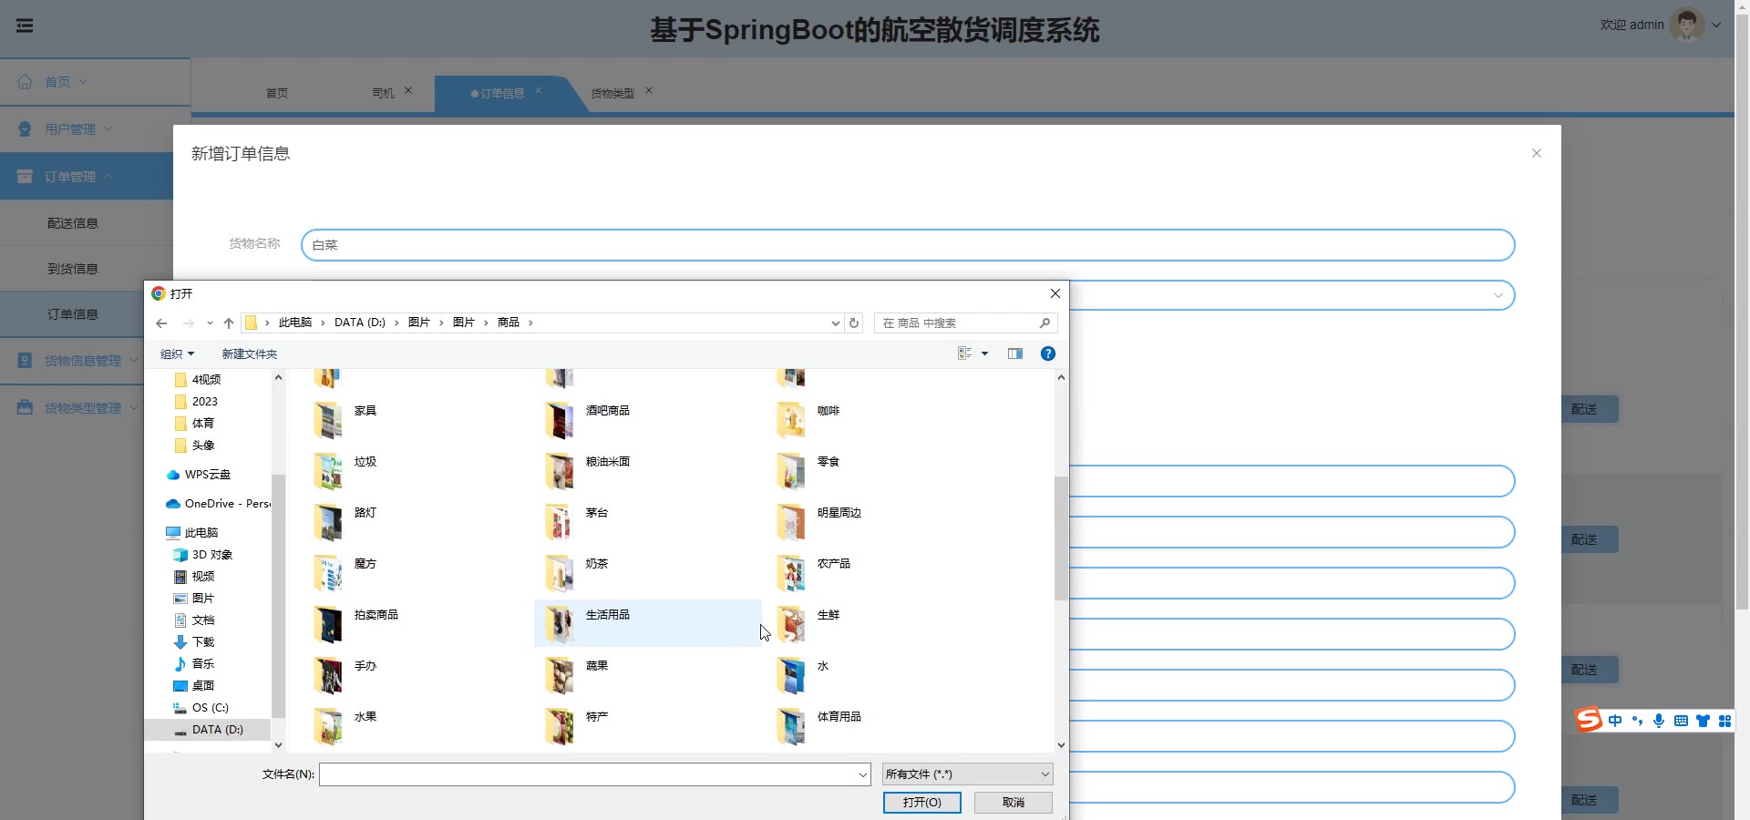Viewport: 1750px width, 820px height.
Task: Open the 所有文件 file type dropdown
Action: 967,774
